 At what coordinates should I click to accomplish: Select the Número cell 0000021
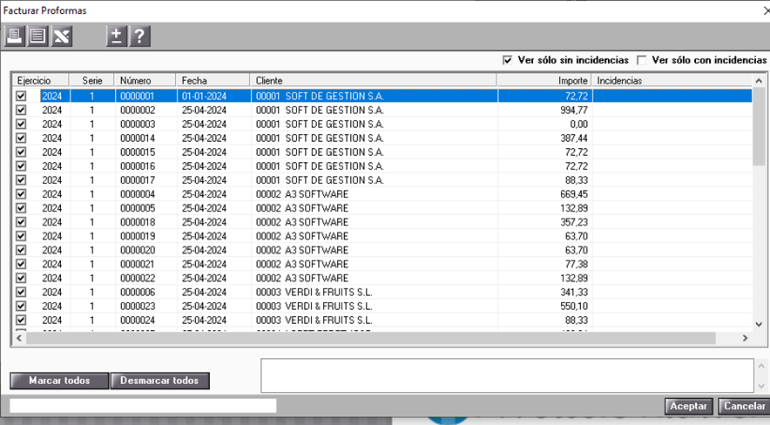tap(145, 264)
